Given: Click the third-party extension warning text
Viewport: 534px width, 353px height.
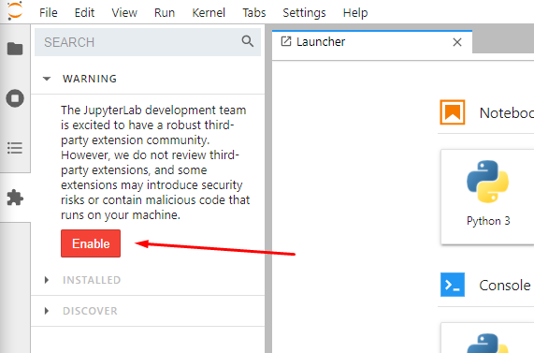Looking at the screenshot, I should [x=155, y=162].
